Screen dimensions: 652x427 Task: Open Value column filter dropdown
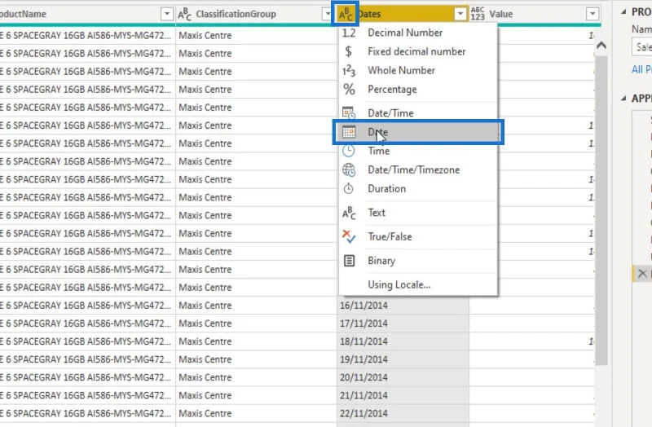[x=593, y=14]
